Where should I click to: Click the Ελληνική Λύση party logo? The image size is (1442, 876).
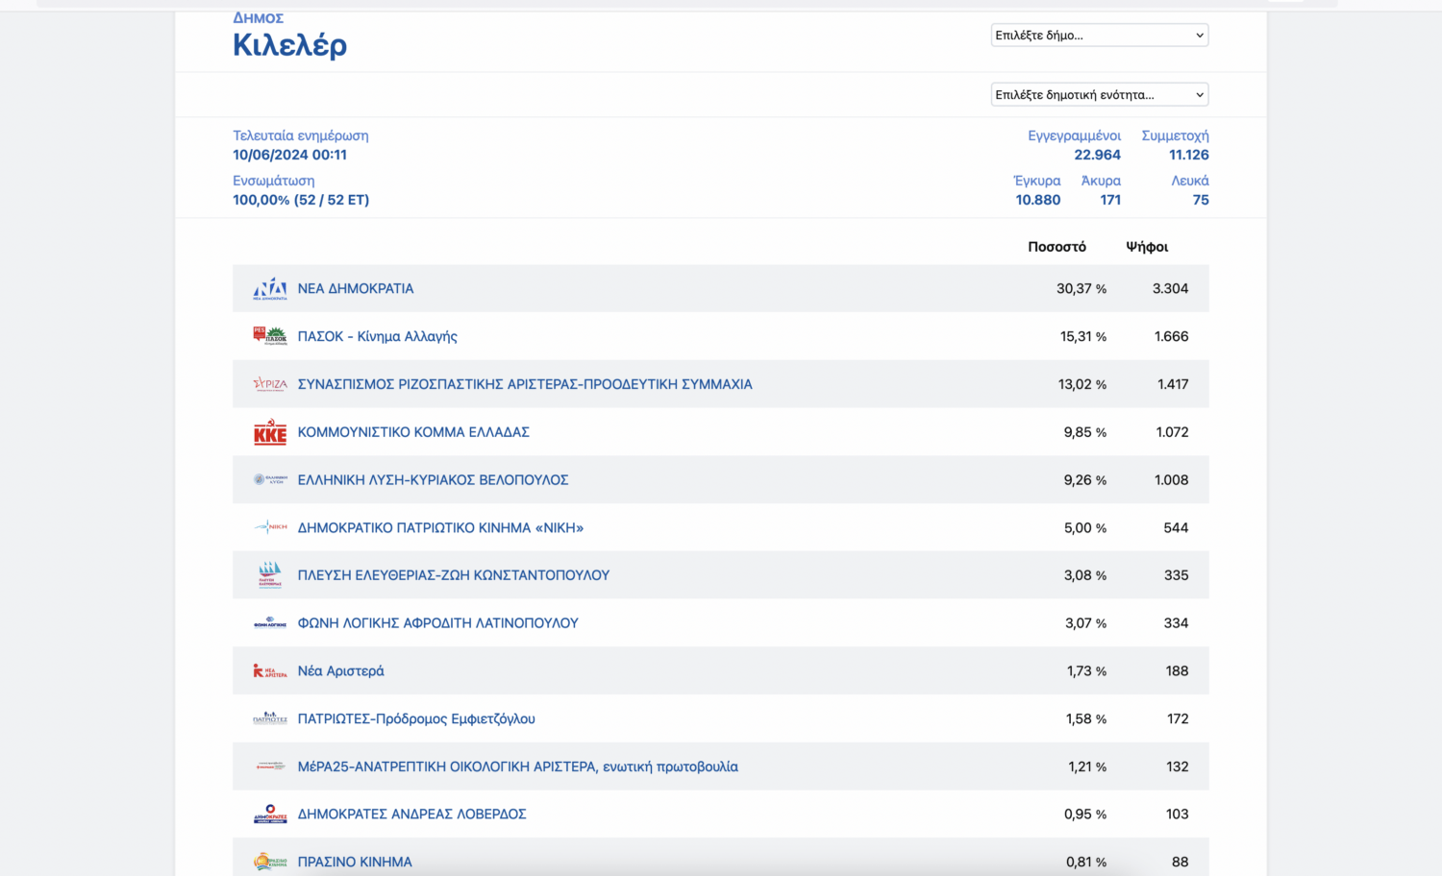270,479
